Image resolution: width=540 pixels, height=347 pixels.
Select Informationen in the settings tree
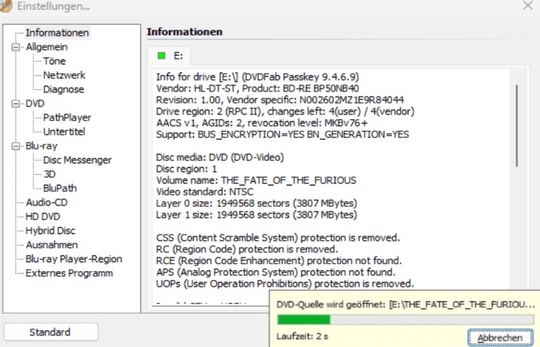click(x=57, y=33)
